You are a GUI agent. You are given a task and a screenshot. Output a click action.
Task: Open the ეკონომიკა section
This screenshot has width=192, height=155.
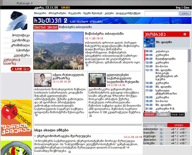(21, 40)
